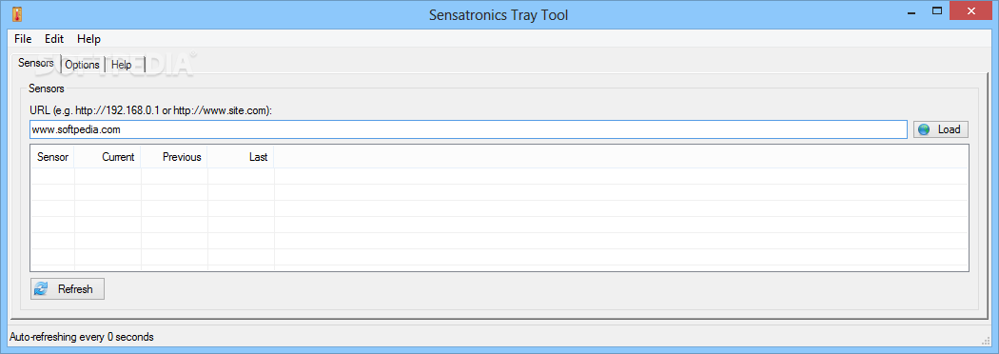Focus the URL input field
This screenshot has width=999, height=354.
(468, 129)
